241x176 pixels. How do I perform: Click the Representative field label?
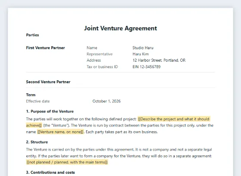99,54
